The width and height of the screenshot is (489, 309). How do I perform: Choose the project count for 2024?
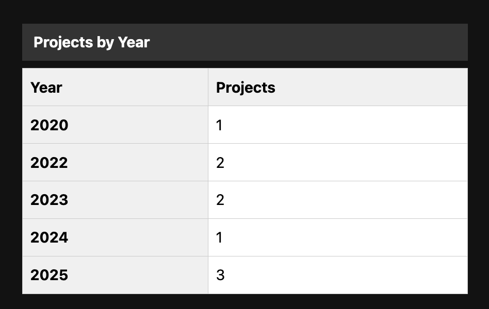coord(220,237)
